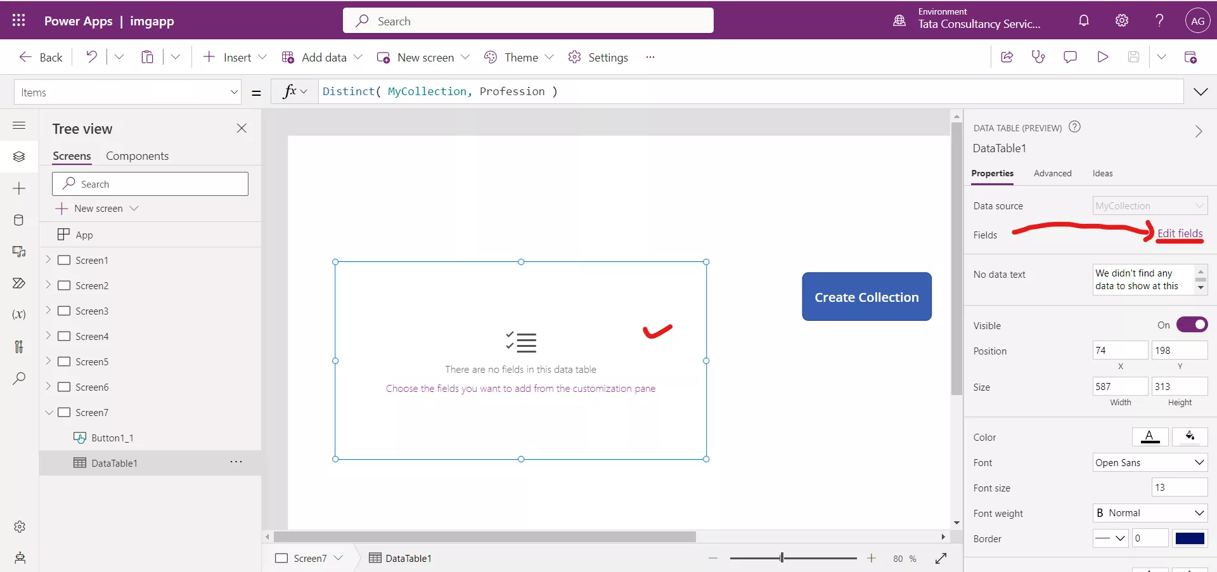The image size is (1217, 572).
Task: Open the Screen7 breadcrumb dropdown
Action: pos(338,558)
